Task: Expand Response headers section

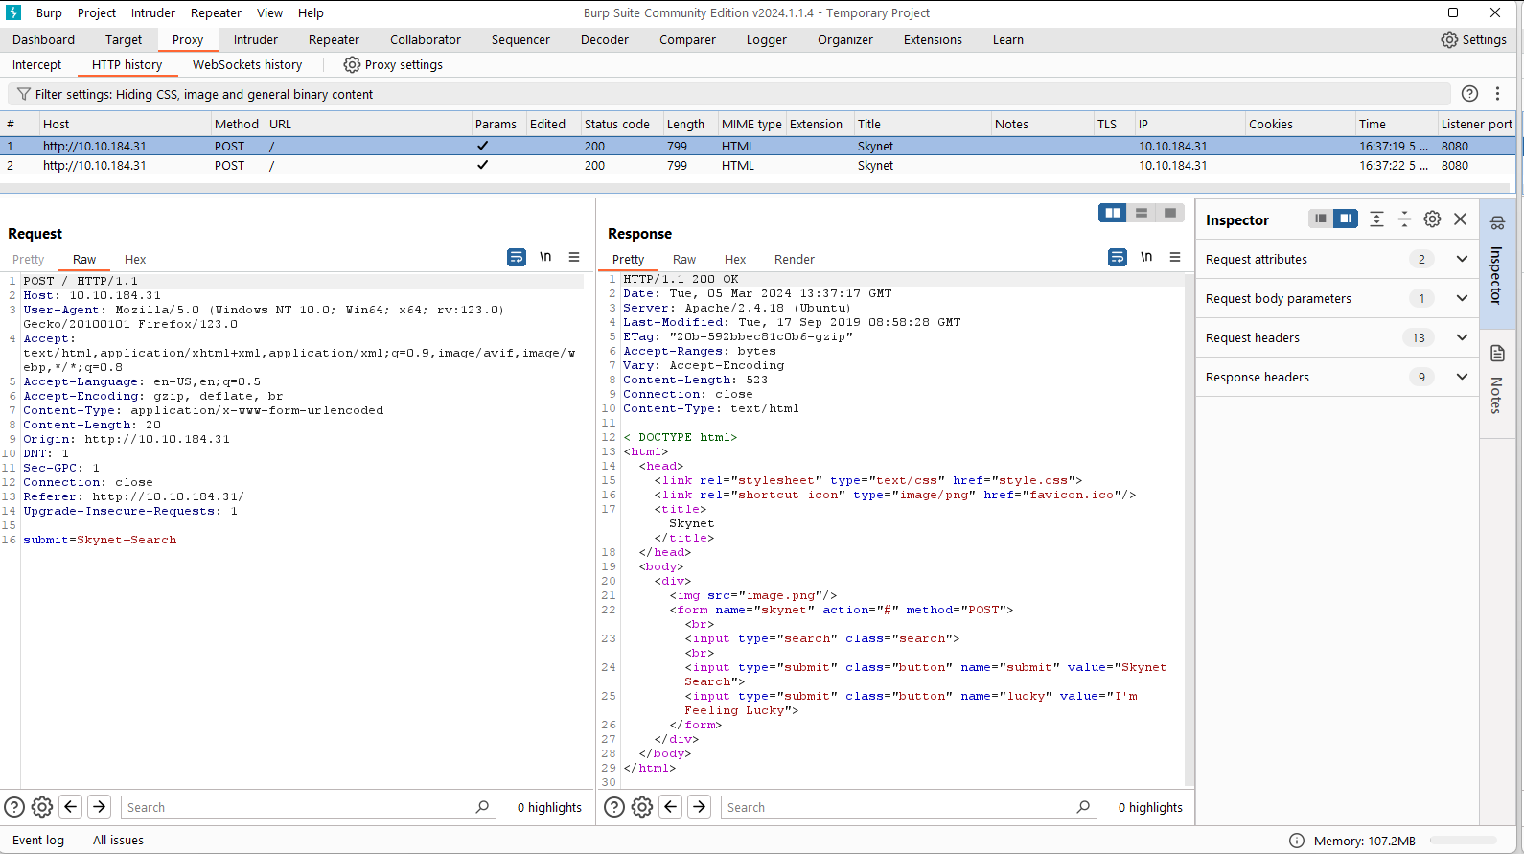Action: pyautogui.click(x=1462, y=377)
